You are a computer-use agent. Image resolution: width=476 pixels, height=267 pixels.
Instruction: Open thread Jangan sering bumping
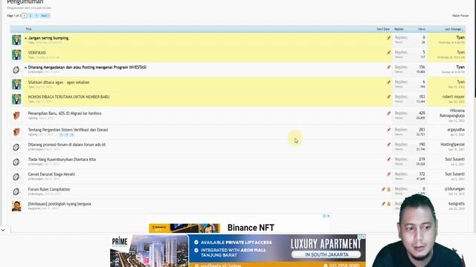tap(48, 38)
